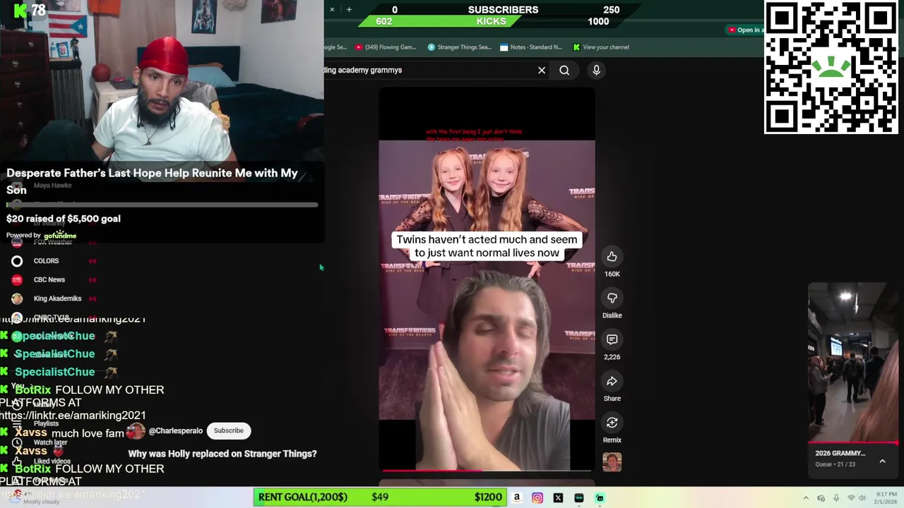Click the King Akademiks avatar icon
The height and width of the screenshot is (508, 904).
(x=17, y=298)
